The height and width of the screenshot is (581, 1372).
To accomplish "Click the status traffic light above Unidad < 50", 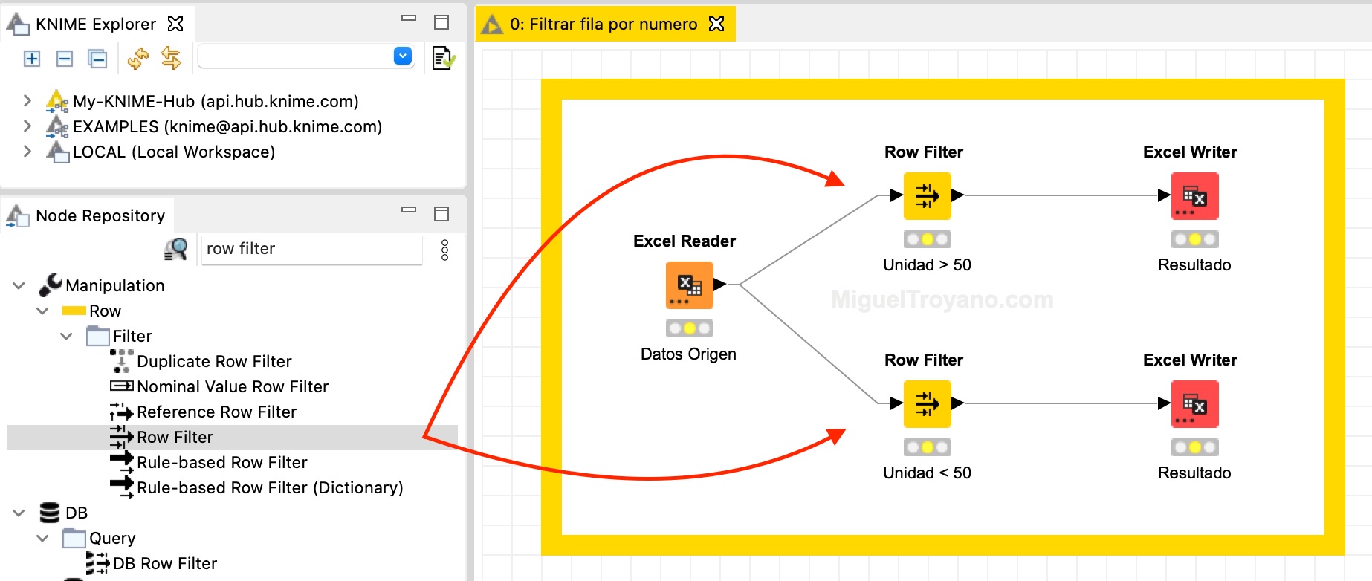I will click(x=927, y=447).
